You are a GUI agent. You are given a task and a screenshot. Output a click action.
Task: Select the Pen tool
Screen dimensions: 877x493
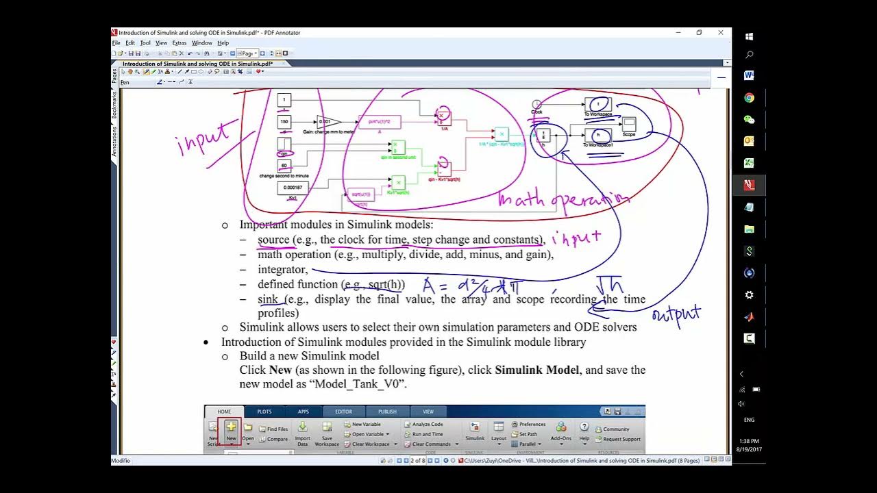click(x=146, y=71)
